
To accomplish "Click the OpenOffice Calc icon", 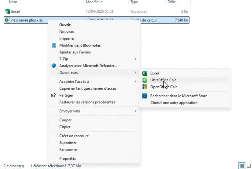I will tap(145, 87).
